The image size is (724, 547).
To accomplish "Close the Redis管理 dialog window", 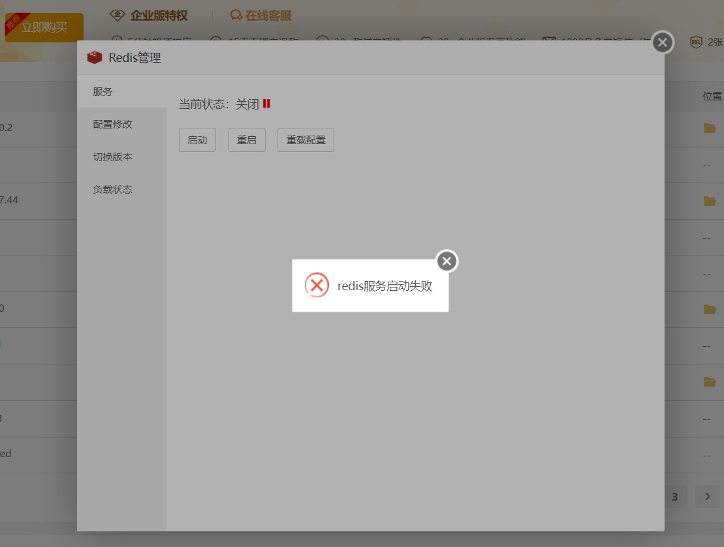I will click(x=663, y=42).
